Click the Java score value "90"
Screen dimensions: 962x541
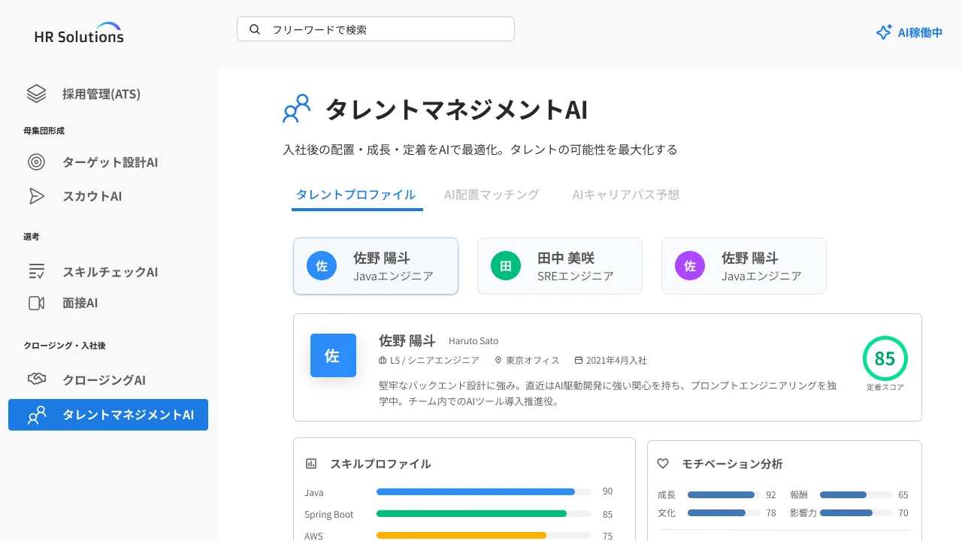[607, 491]
